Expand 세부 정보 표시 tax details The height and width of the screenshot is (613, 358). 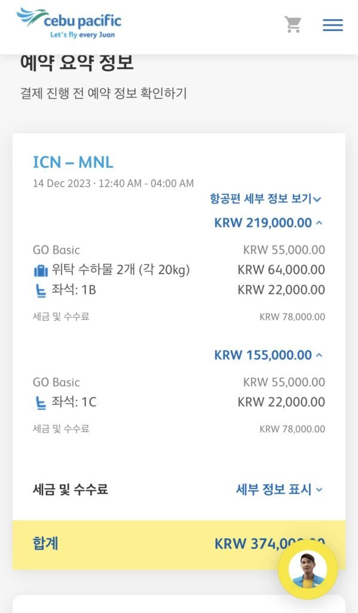click(280, 490)
